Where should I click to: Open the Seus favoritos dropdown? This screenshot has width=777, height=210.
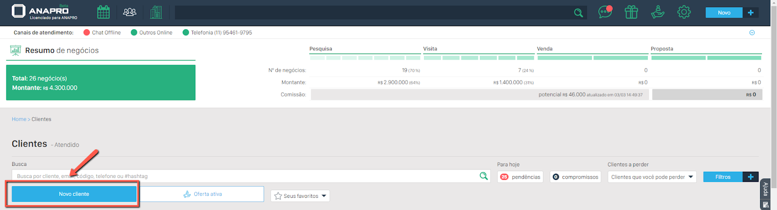(300, 196)
